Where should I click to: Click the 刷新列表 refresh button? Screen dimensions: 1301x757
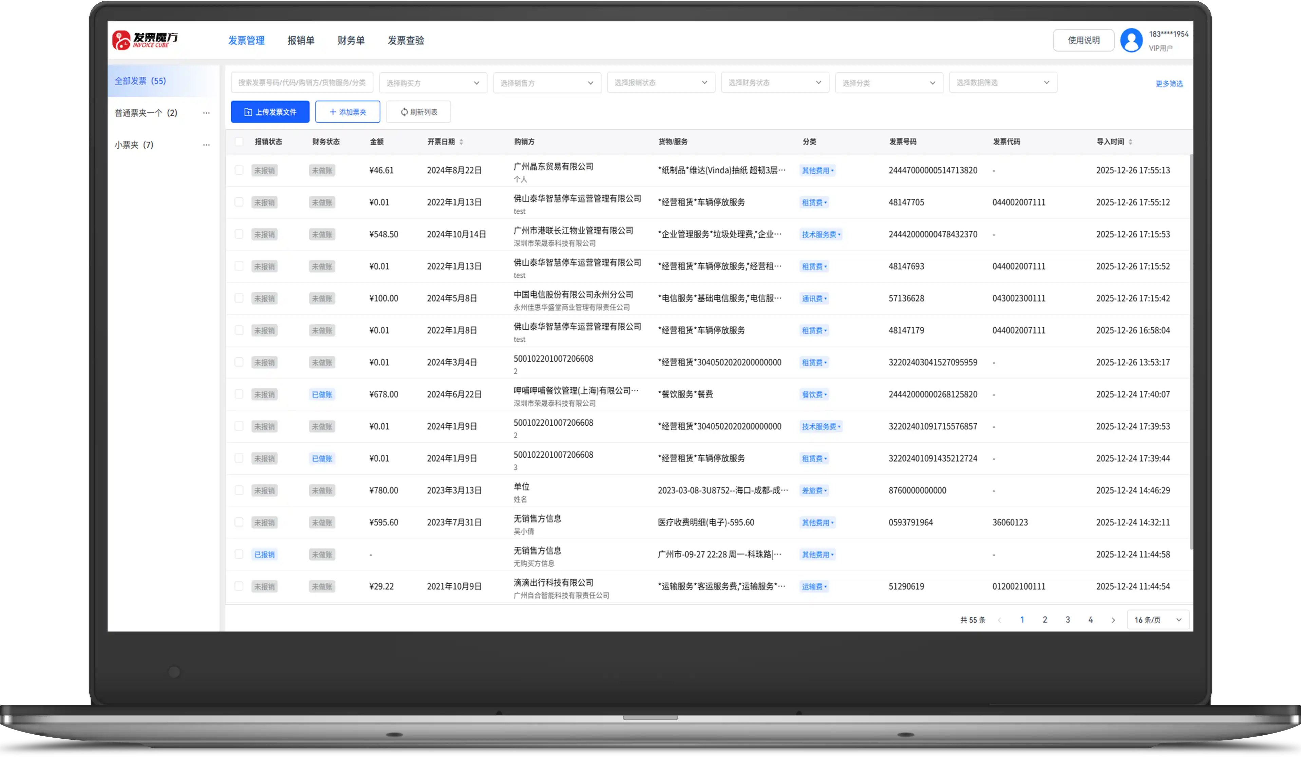418,112
